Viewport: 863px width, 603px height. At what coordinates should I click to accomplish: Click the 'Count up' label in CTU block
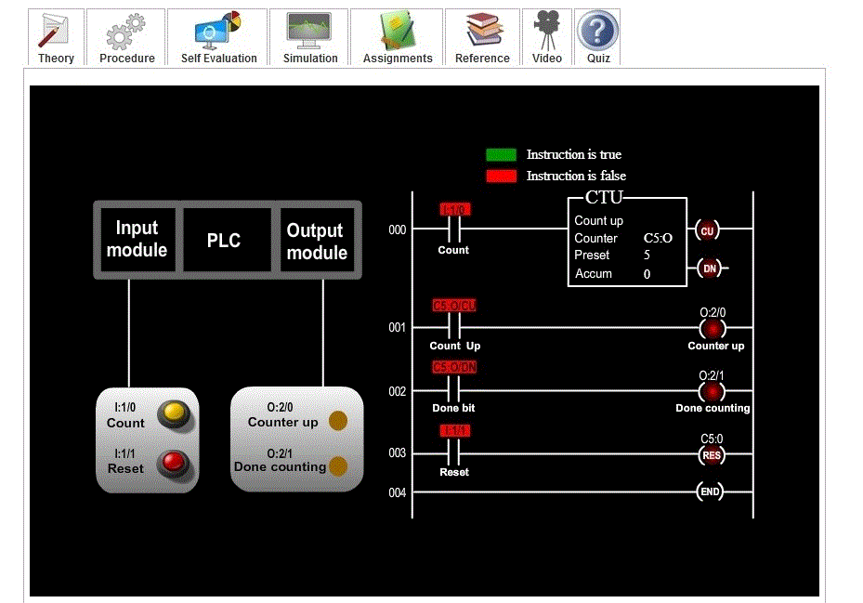click(599, 221)
